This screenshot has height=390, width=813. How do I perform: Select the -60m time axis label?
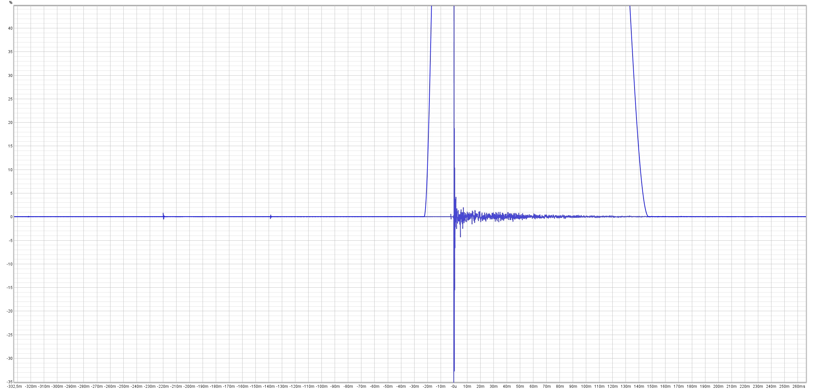pyautogui.click(x=375, y=386)
